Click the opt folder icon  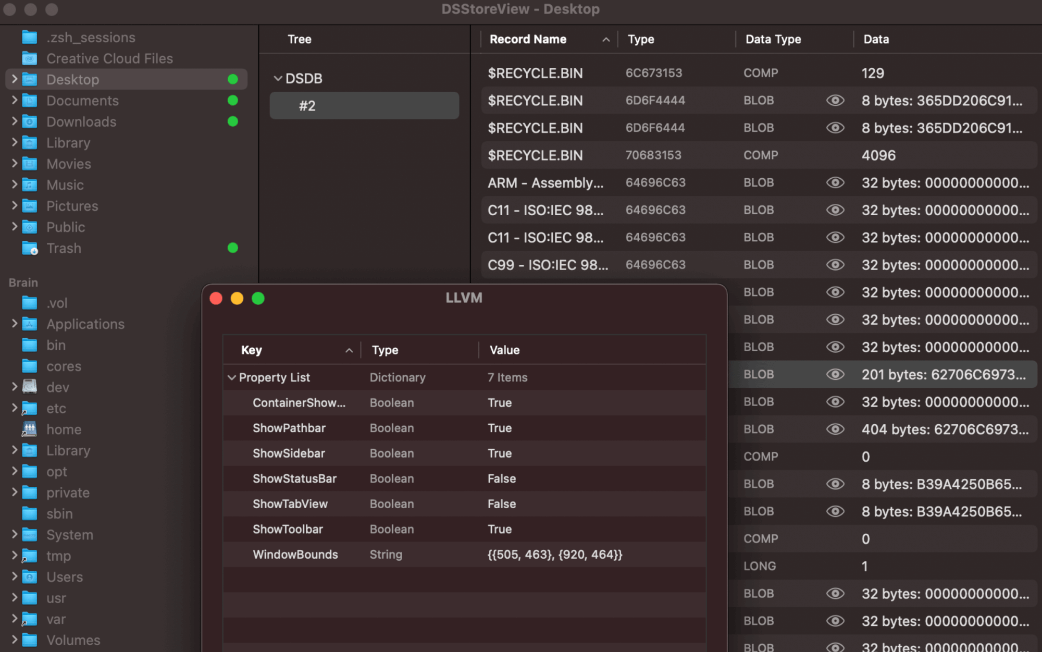30,472
